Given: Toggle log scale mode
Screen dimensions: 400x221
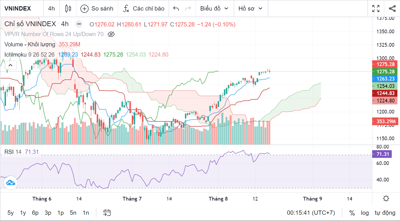Looking at the screenshot, I should (365, 213).
